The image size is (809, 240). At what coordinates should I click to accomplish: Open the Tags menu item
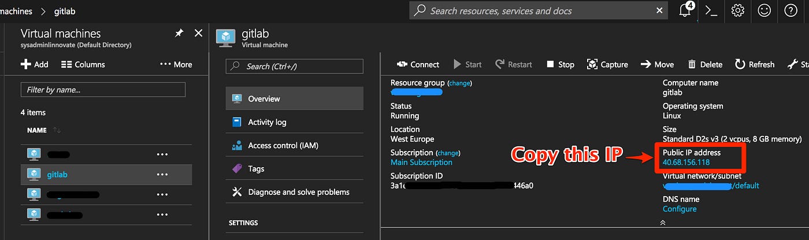click(x=295, y=169)
